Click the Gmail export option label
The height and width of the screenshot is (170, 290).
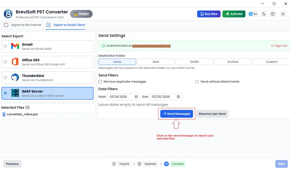coord(27,44)
